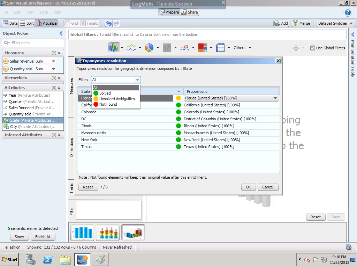357x267 pixels.
Task: Open Quantity sold aggregation dropdown
Action: click(53, 69)
